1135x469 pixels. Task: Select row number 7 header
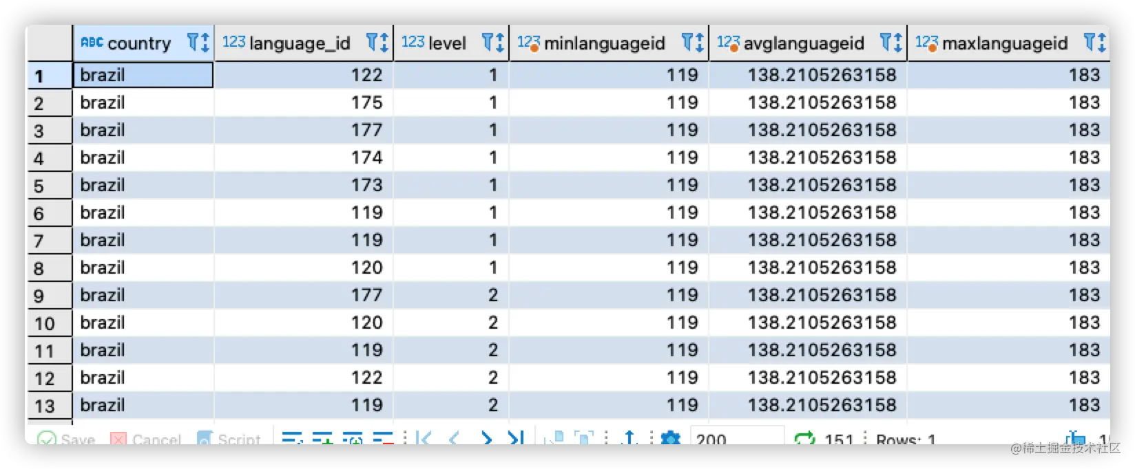[50, 240]
